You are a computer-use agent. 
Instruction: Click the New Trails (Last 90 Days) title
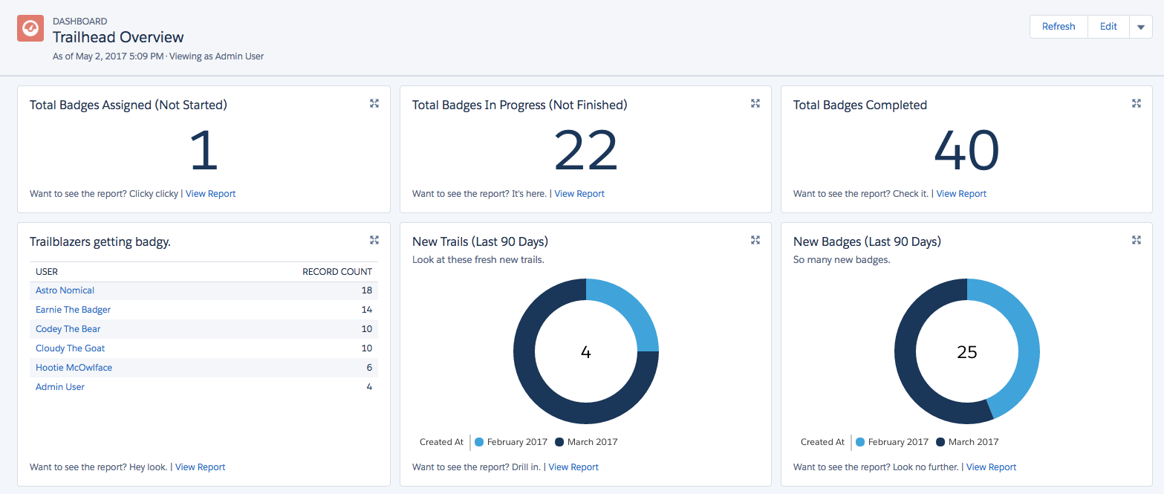click(x=480, y=241)
